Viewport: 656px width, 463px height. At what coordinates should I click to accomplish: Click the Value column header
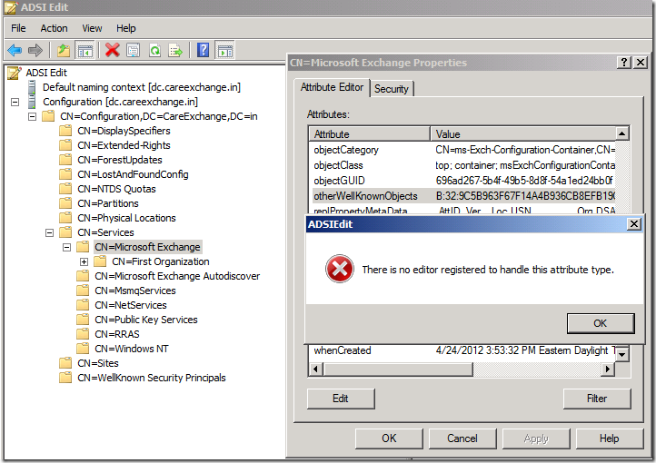pyautogui.click(x=523, y=134)
